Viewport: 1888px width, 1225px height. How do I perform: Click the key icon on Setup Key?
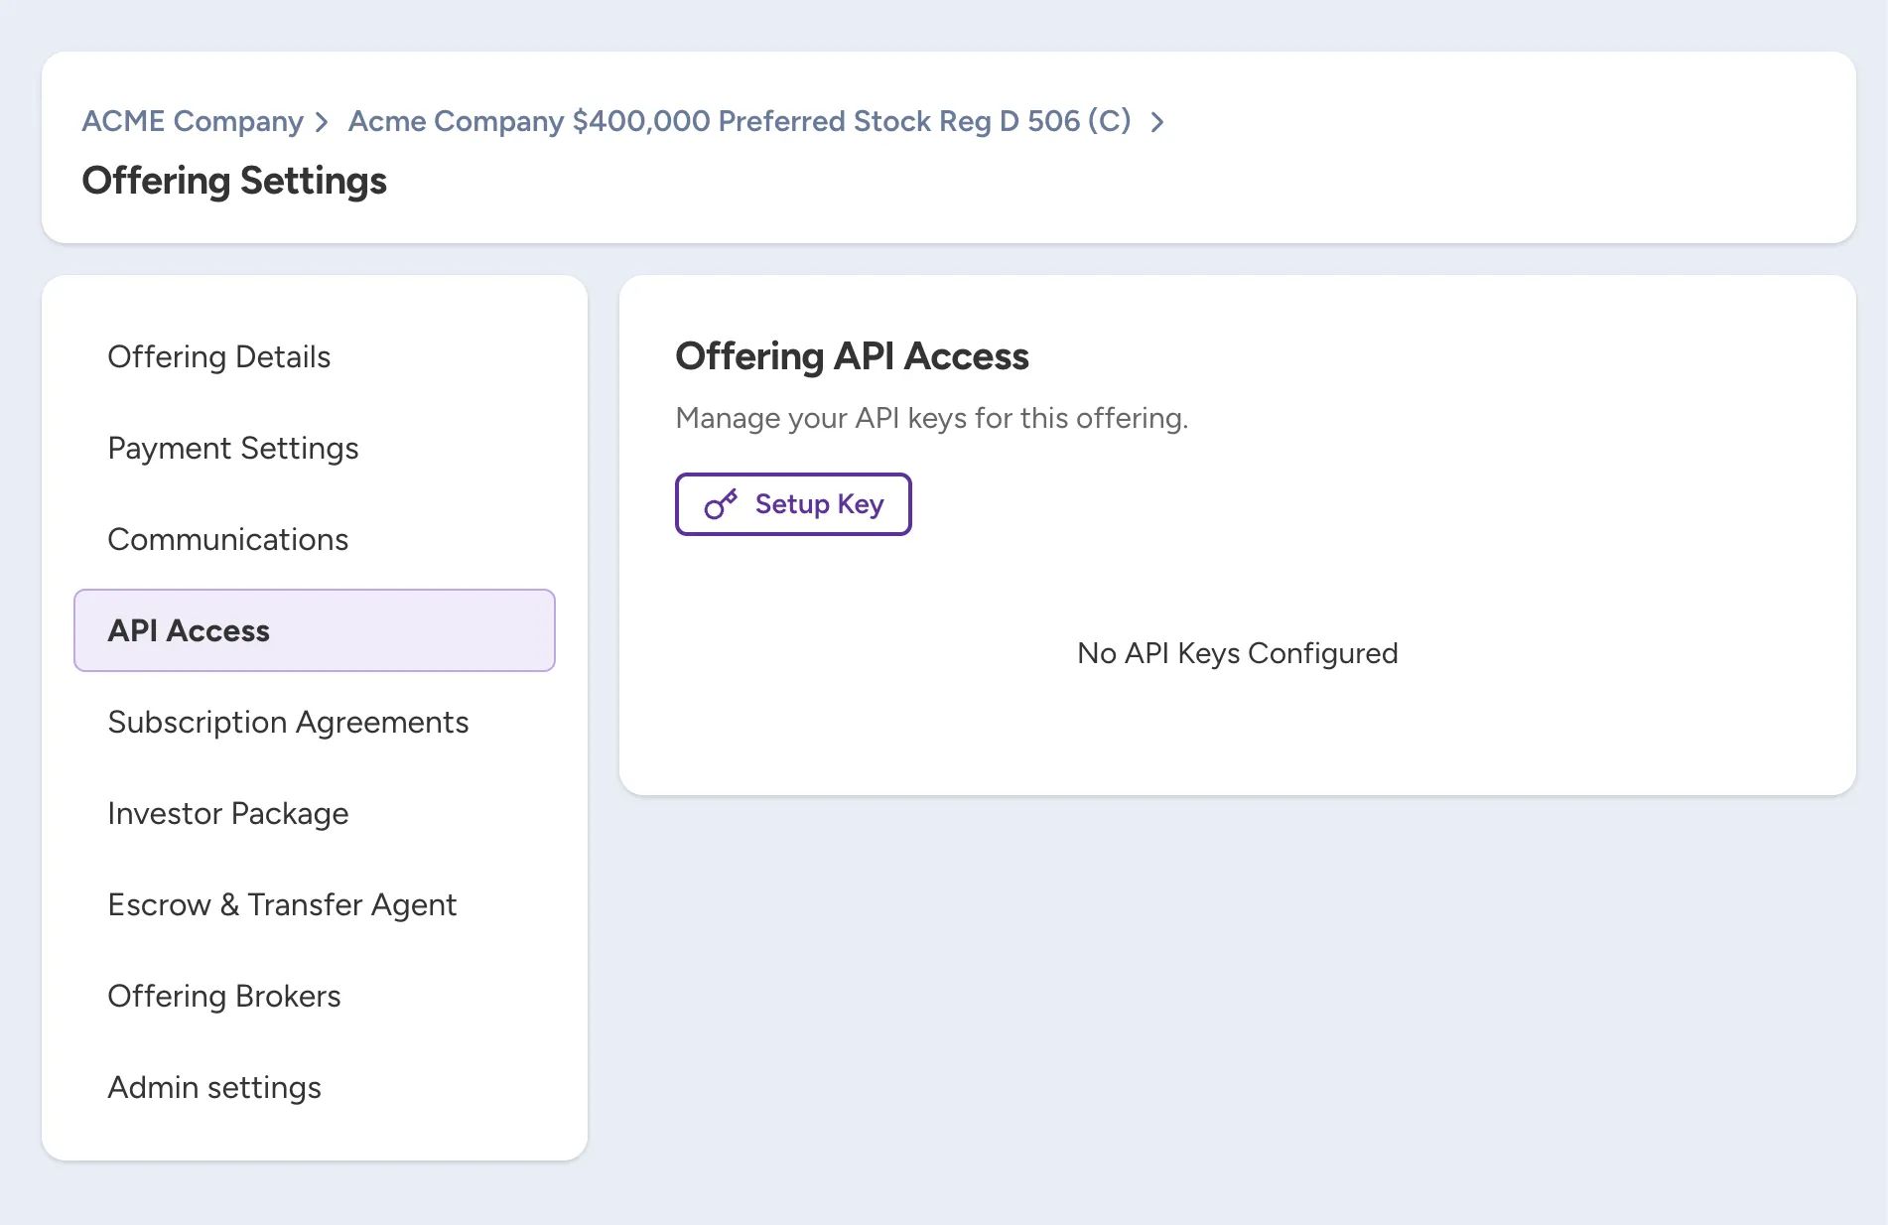pyautogui.click(x=721, y=504)
